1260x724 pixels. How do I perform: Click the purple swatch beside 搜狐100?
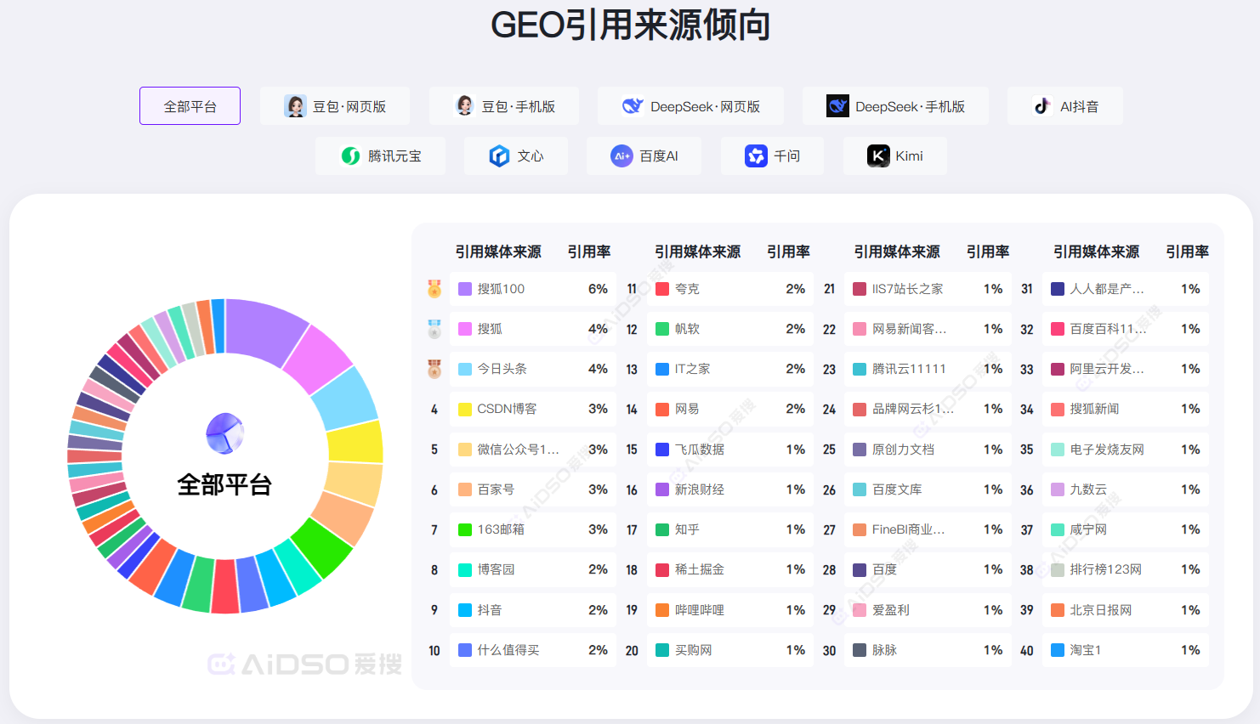[x=465, y=289]
